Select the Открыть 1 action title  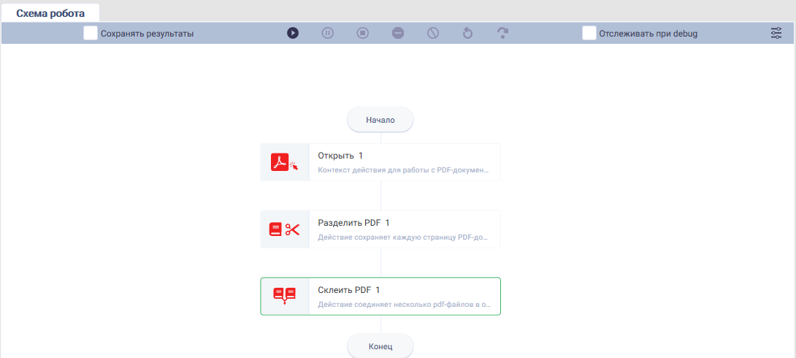click(x=340, y=156)
